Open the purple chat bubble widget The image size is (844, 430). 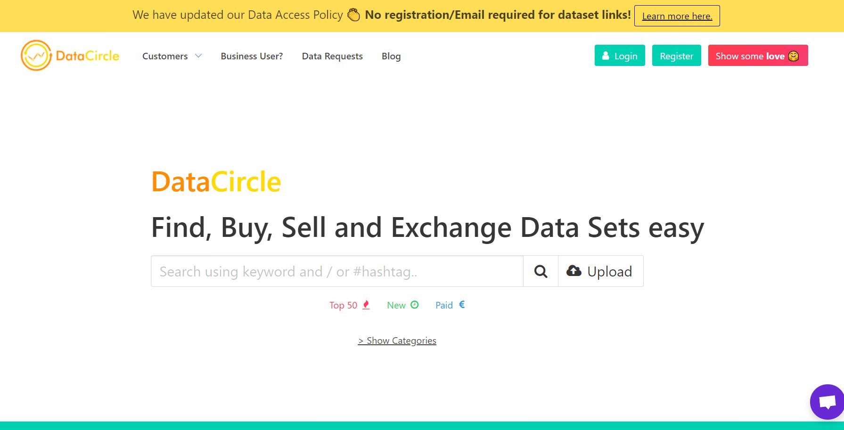[x=827, y=402]
